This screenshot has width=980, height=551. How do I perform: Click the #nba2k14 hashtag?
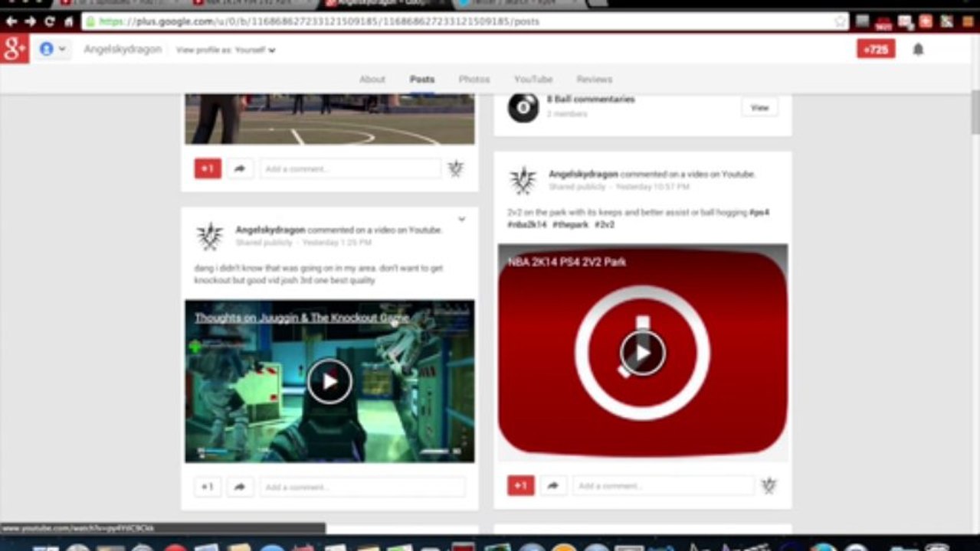click(x=527, y=225)
